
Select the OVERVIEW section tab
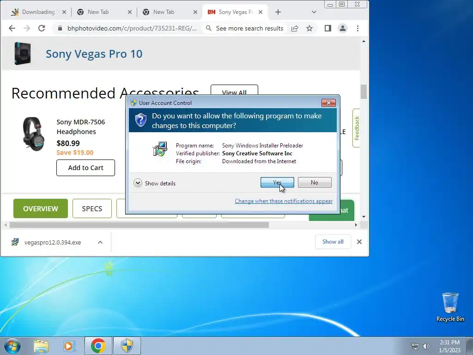click(41, 208)
